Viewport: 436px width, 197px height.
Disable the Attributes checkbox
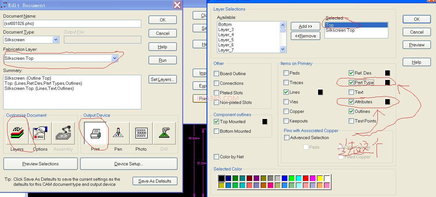(x=352, y=102)
